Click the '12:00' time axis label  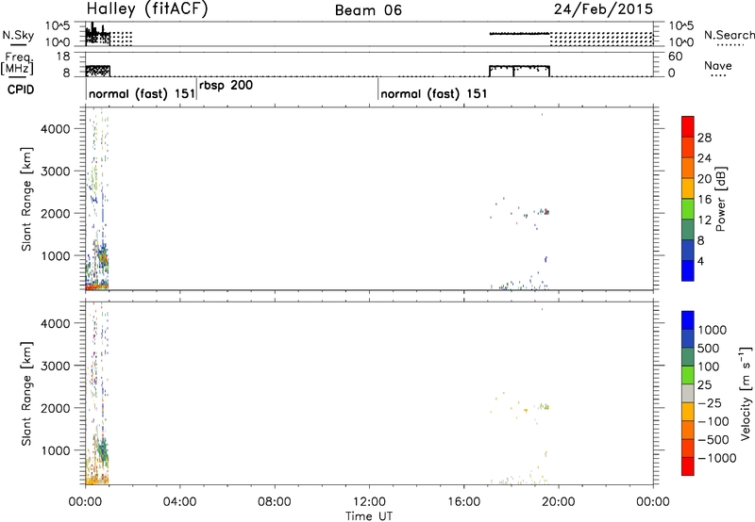tap(369, 502)
